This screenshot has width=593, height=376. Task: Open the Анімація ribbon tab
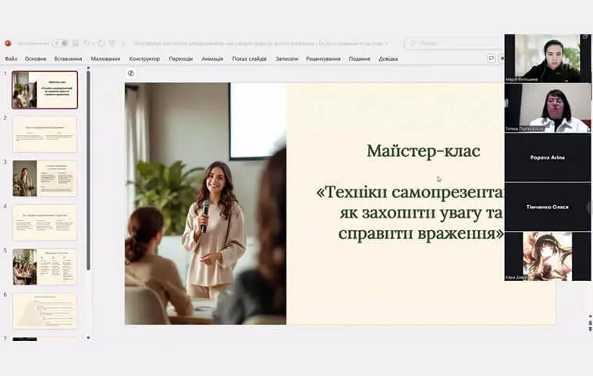click(212, 59)
